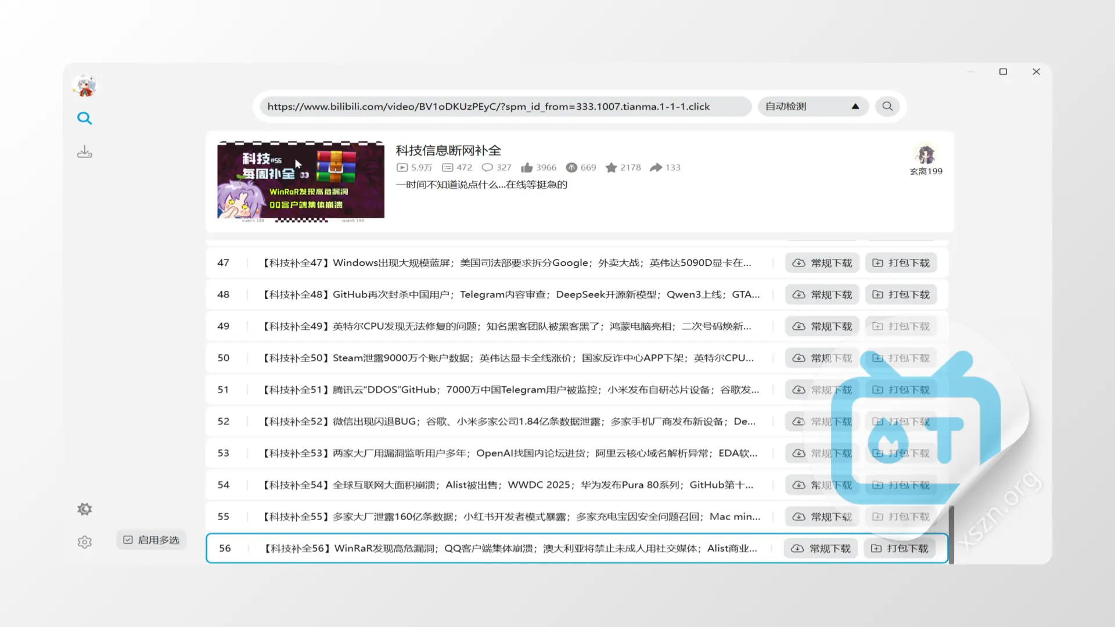1115x627 pixels.
Task: Click 常规下载 for episode 51
Action: tap(822, 390)
